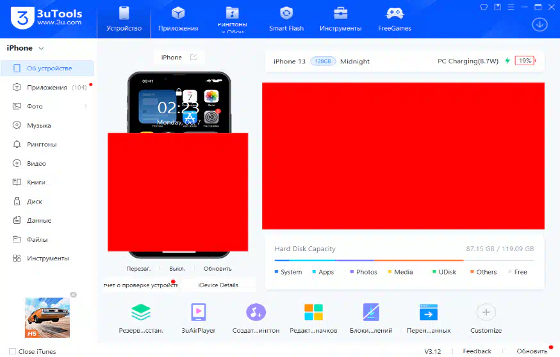Click the Customize plus icon
Image resolution: width=560 pixels, height=357 pixels.
(x=486, y=312)
